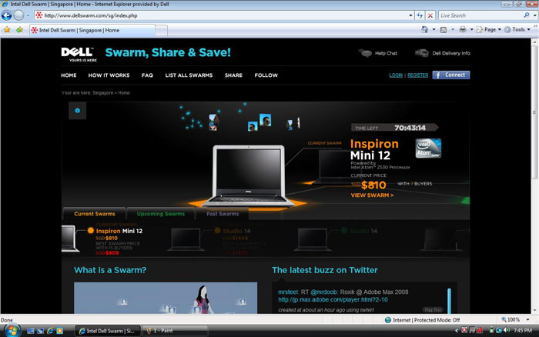
Task: Open LIST ALL SWARMS navigation item
Action: point(189,75)
